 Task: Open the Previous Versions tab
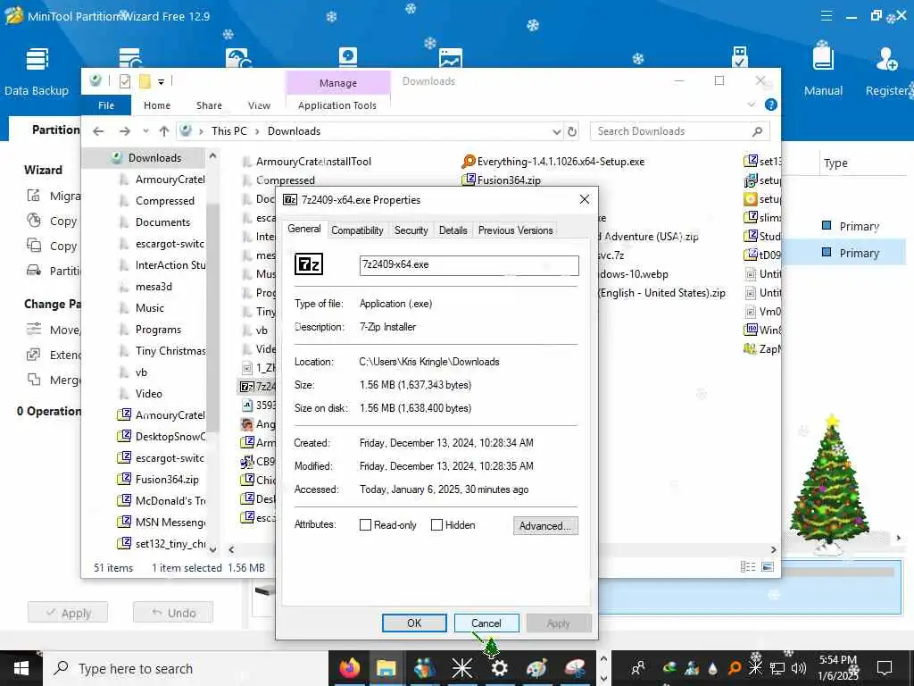click(515, 230)
